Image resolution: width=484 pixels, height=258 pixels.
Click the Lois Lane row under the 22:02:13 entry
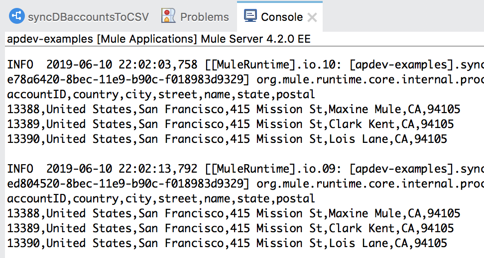point(227,243)
